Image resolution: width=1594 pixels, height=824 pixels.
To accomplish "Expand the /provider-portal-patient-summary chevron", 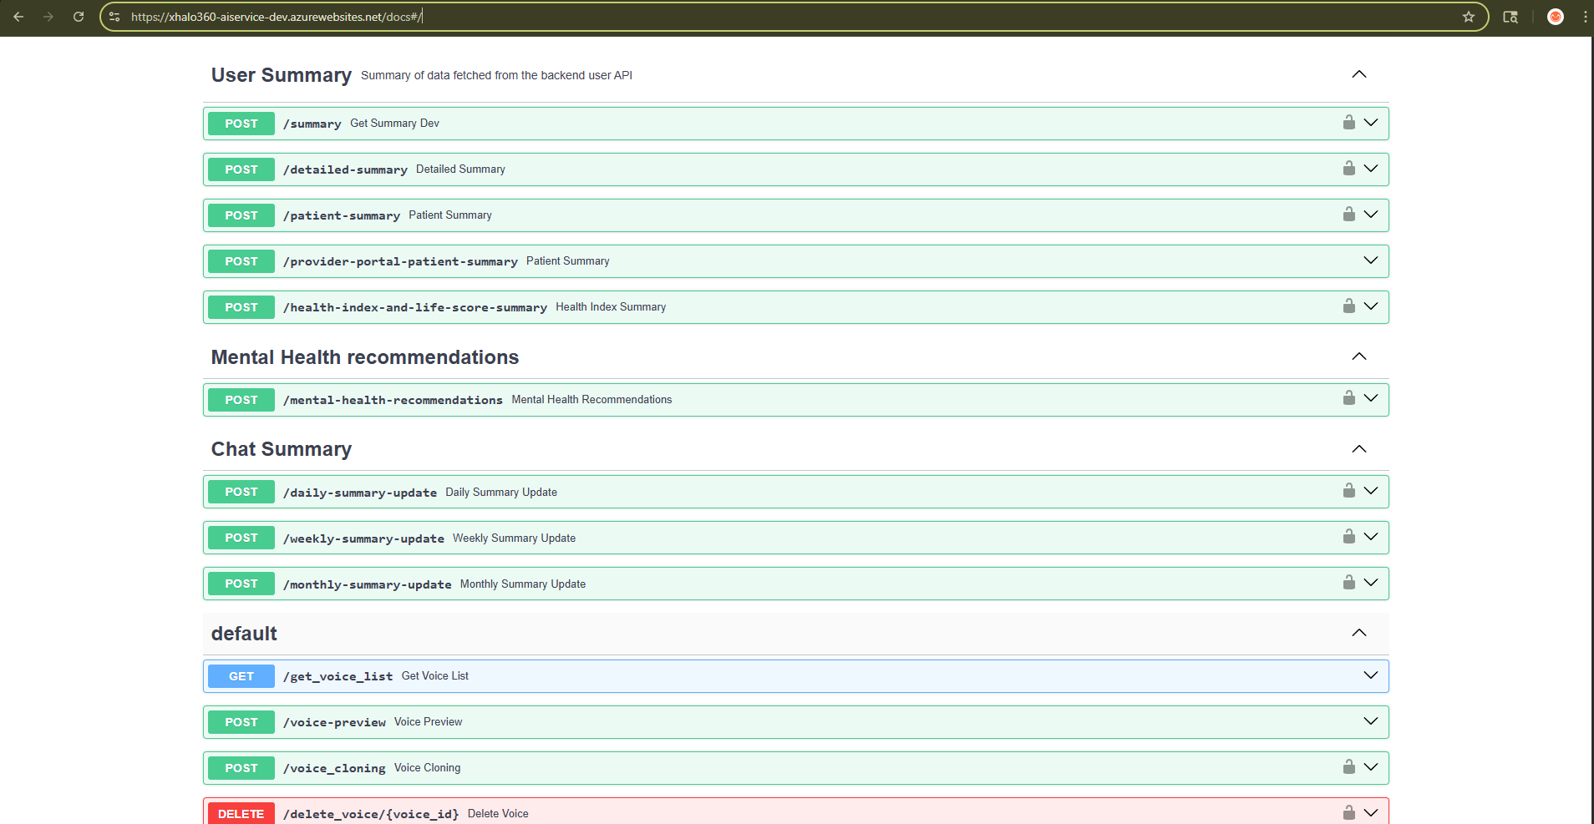I will point(1370,260).
